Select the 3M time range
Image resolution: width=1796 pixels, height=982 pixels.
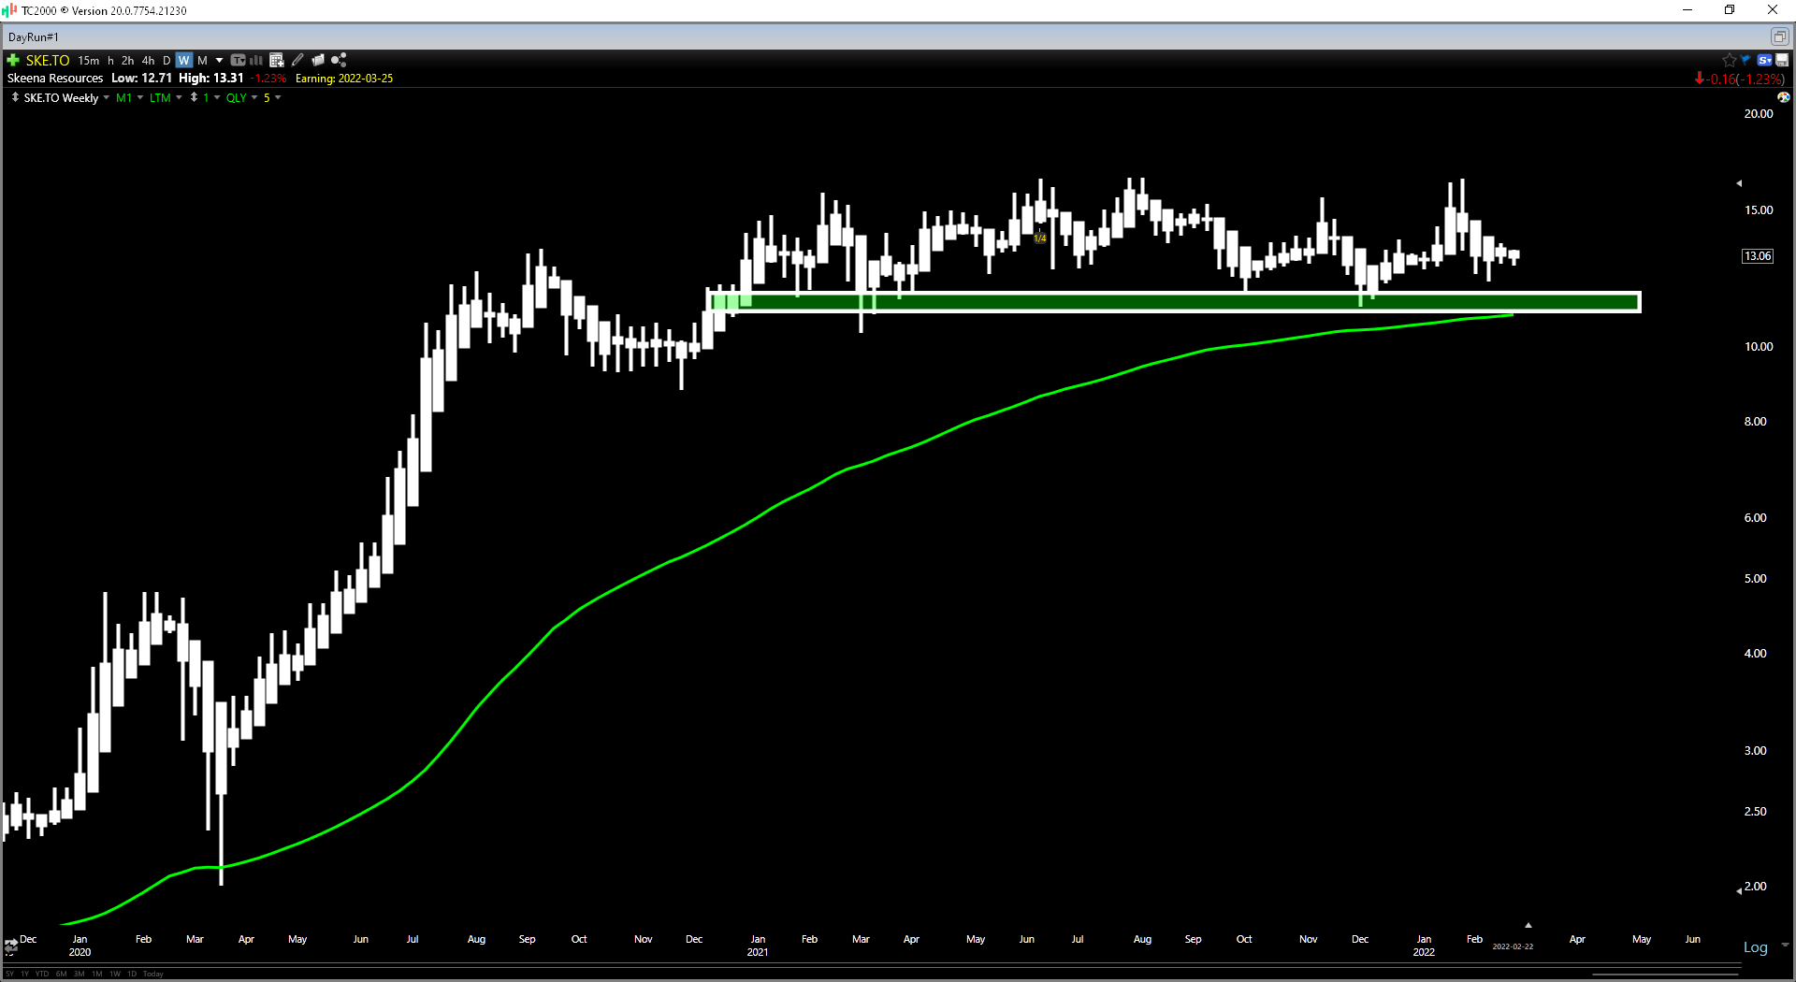[80, 974]
